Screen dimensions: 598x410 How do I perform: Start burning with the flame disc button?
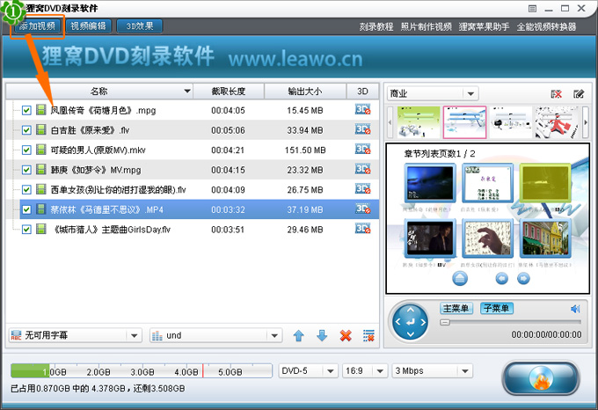click(x=541, y=378)
